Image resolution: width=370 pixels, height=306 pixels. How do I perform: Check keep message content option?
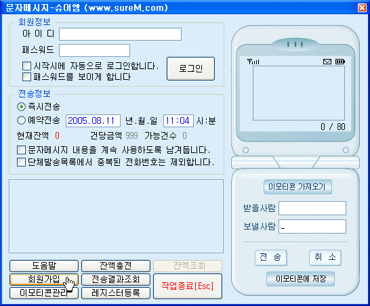21,150
